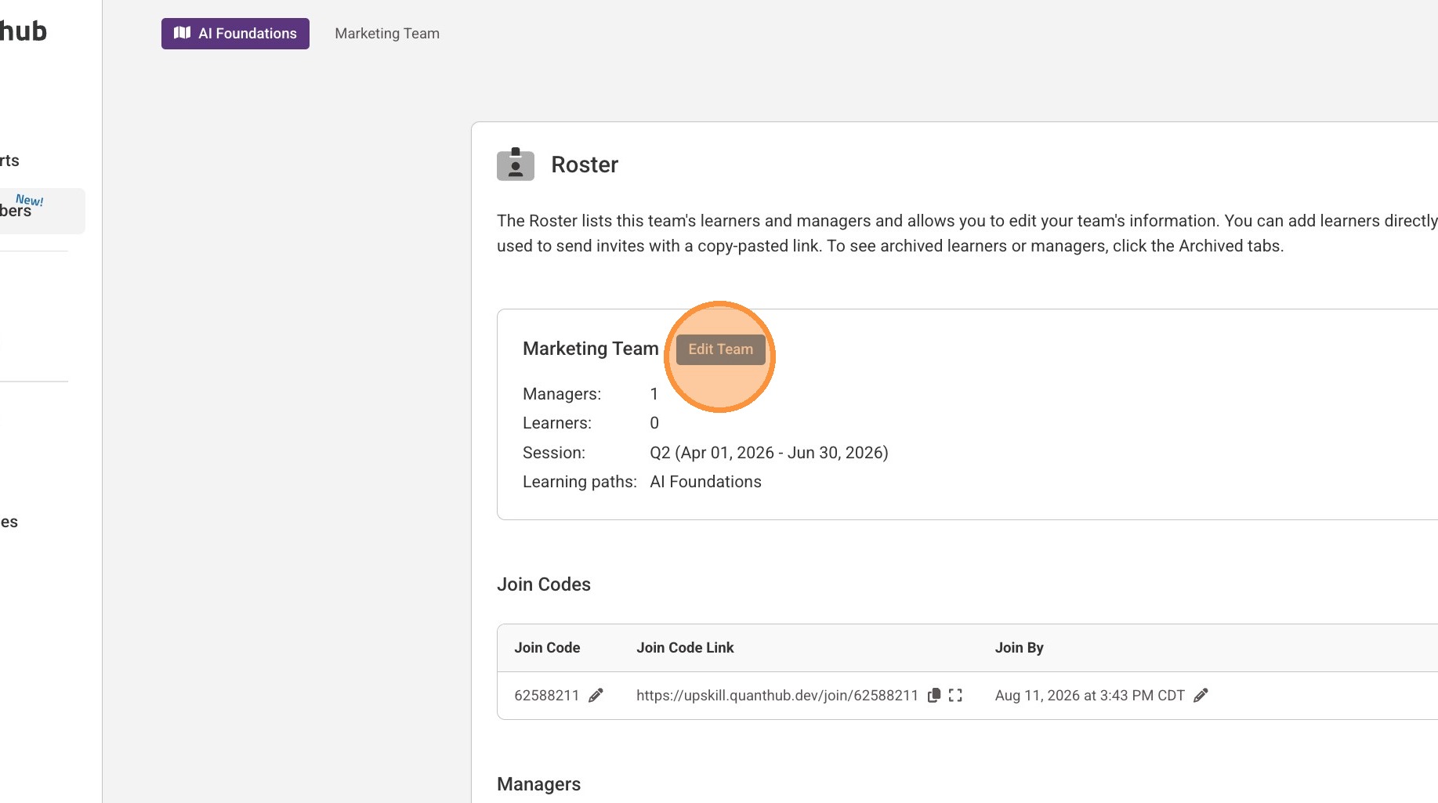1438x803 pixels.
Task: Open the upskill.quanthub.dev join link
Action: (777, 696)
